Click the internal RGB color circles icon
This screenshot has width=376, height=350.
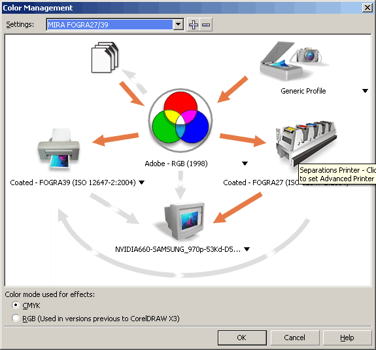[180, 121]
